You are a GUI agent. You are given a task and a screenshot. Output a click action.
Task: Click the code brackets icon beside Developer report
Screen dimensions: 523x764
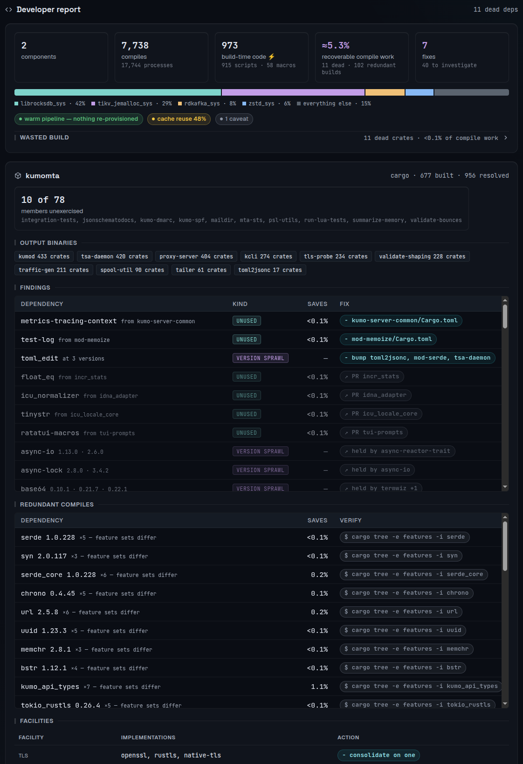[8, 9]
